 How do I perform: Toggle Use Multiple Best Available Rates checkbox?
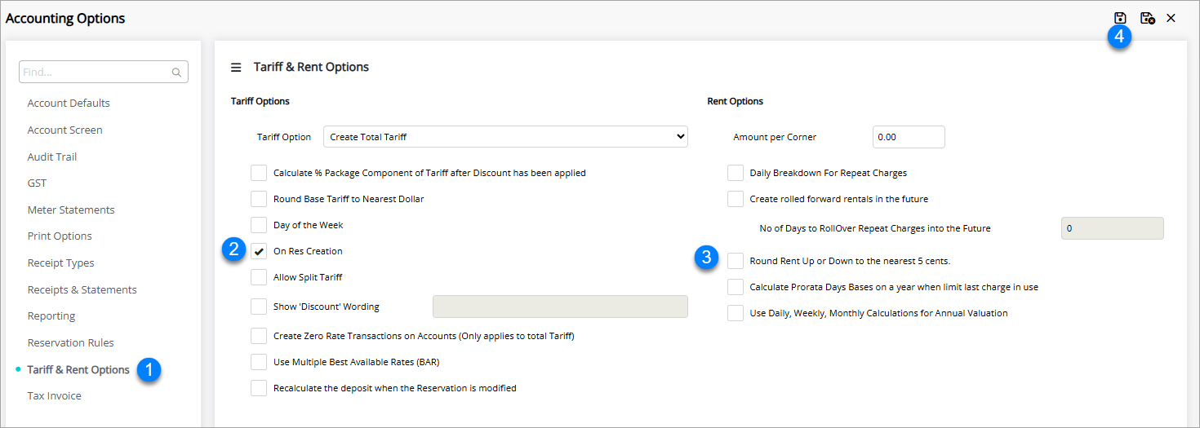[259, 362]
